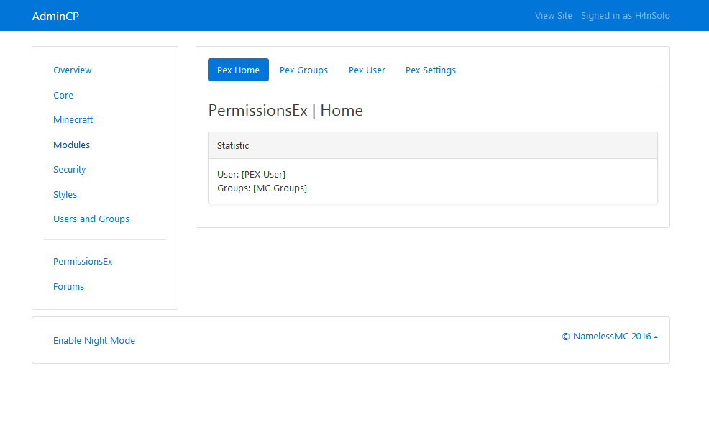The height and width of the screenshot is (425, 709).
Task: Click View Site in top bar
Action: (553, 16)
